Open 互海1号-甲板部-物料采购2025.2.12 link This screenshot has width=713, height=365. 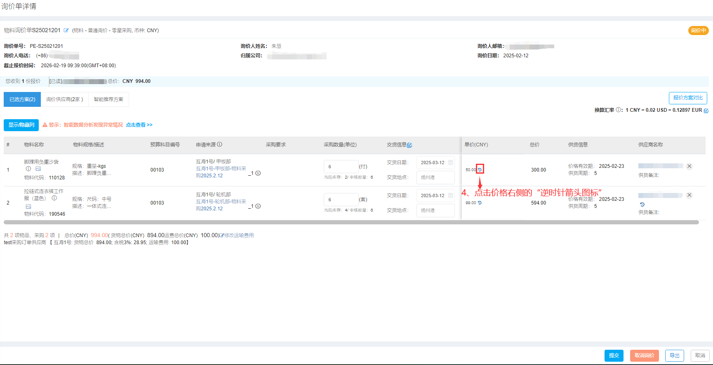coord(221,172)
